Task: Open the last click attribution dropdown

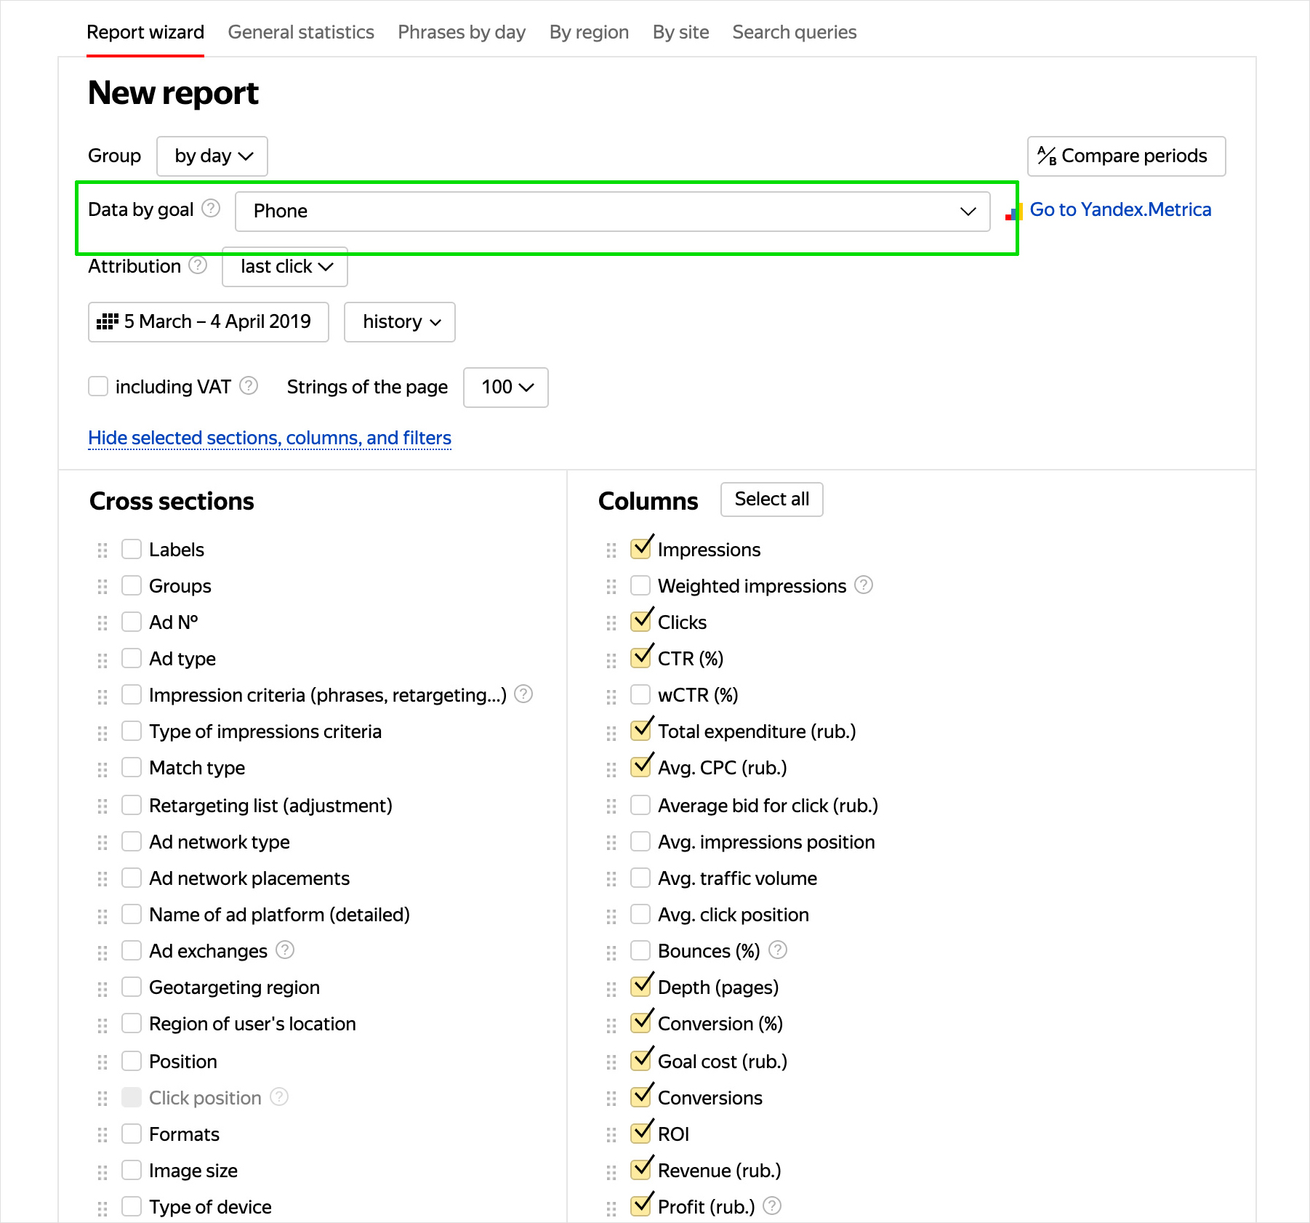Action: (285, 267)
